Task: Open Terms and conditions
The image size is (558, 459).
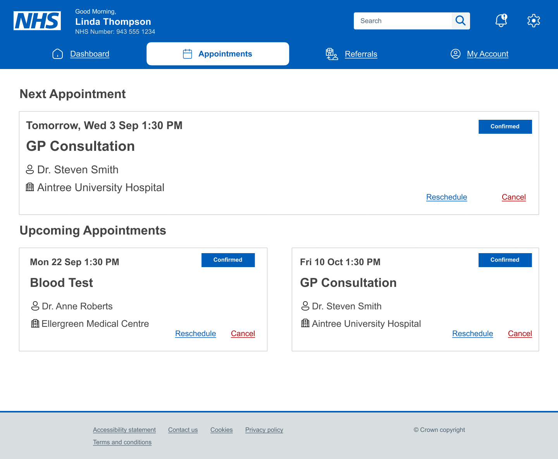Action: click(122, 442)
